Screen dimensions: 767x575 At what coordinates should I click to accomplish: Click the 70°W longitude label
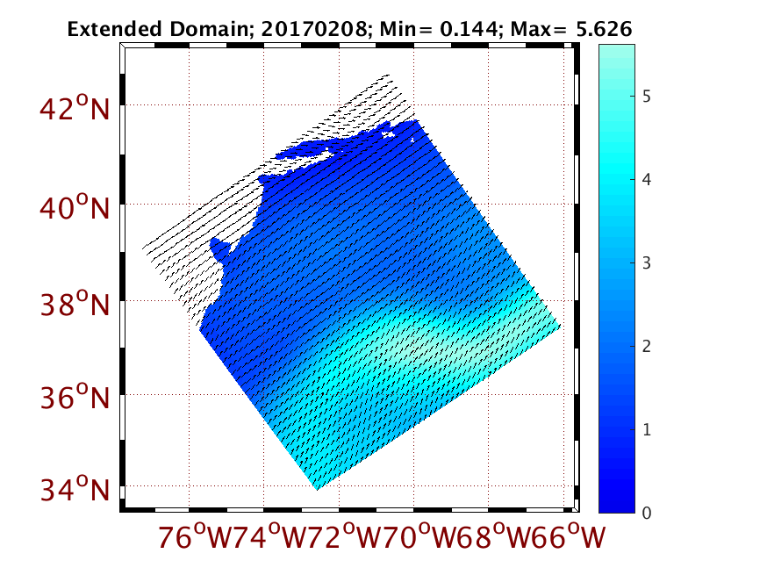(x=419, y=537)
